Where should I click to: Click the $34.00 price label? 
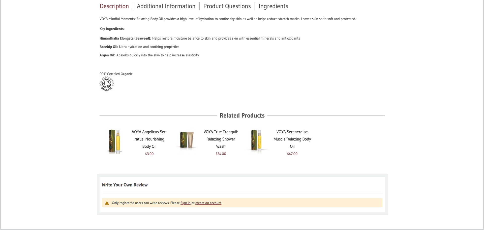tap(221, 154)
